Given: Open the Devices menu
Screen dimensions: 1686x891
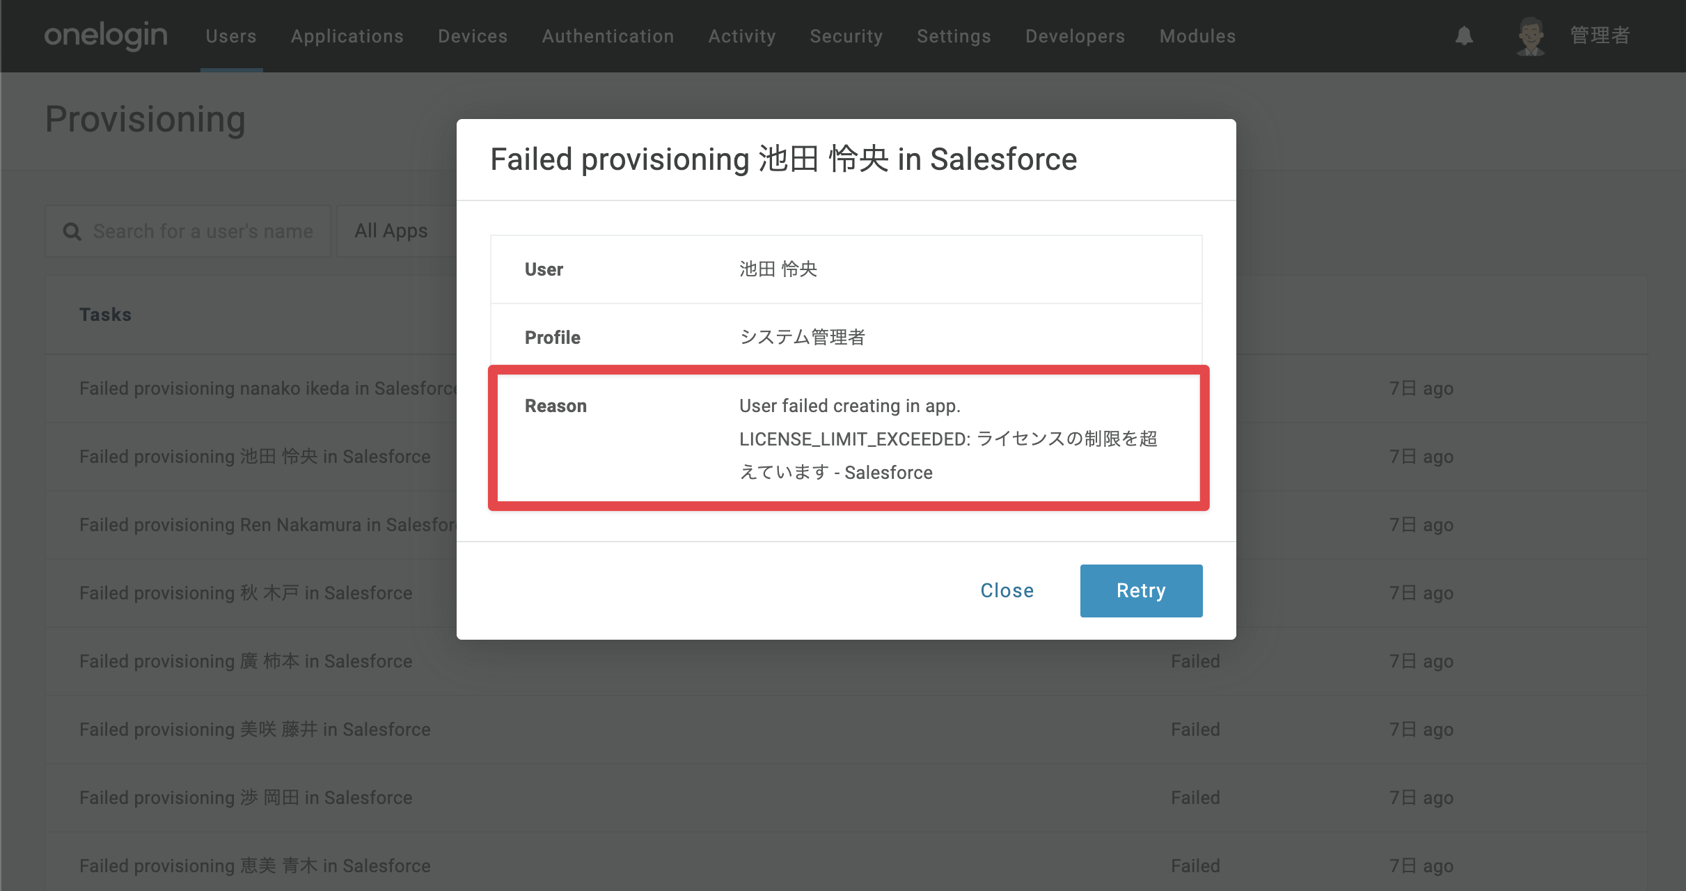Looking at the screenshot, I should pos(473,36).
